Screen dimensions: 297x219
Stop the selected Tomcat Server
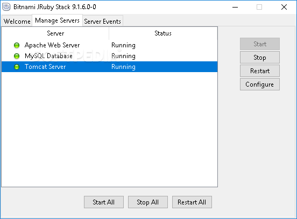coord(260,58)
